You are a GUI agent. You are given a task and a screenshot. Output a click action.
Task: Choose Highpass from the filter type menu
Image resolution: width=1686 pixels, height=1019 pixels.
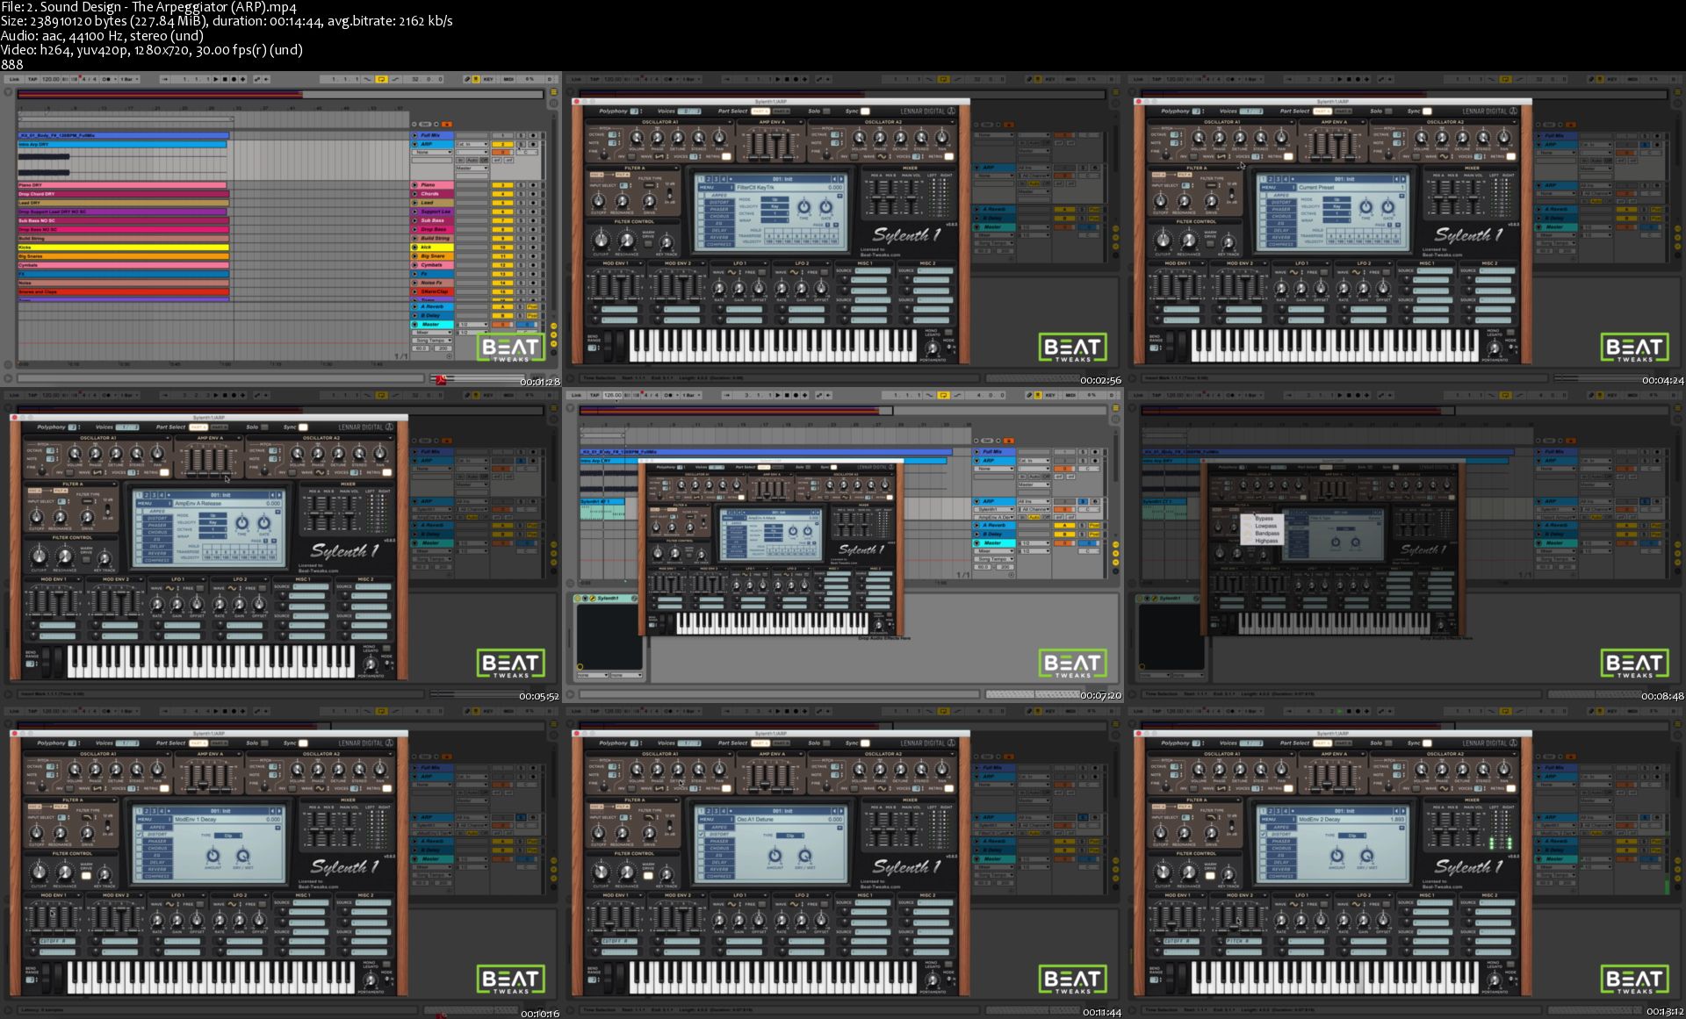pyautogui.click(x=1266, y=541)
